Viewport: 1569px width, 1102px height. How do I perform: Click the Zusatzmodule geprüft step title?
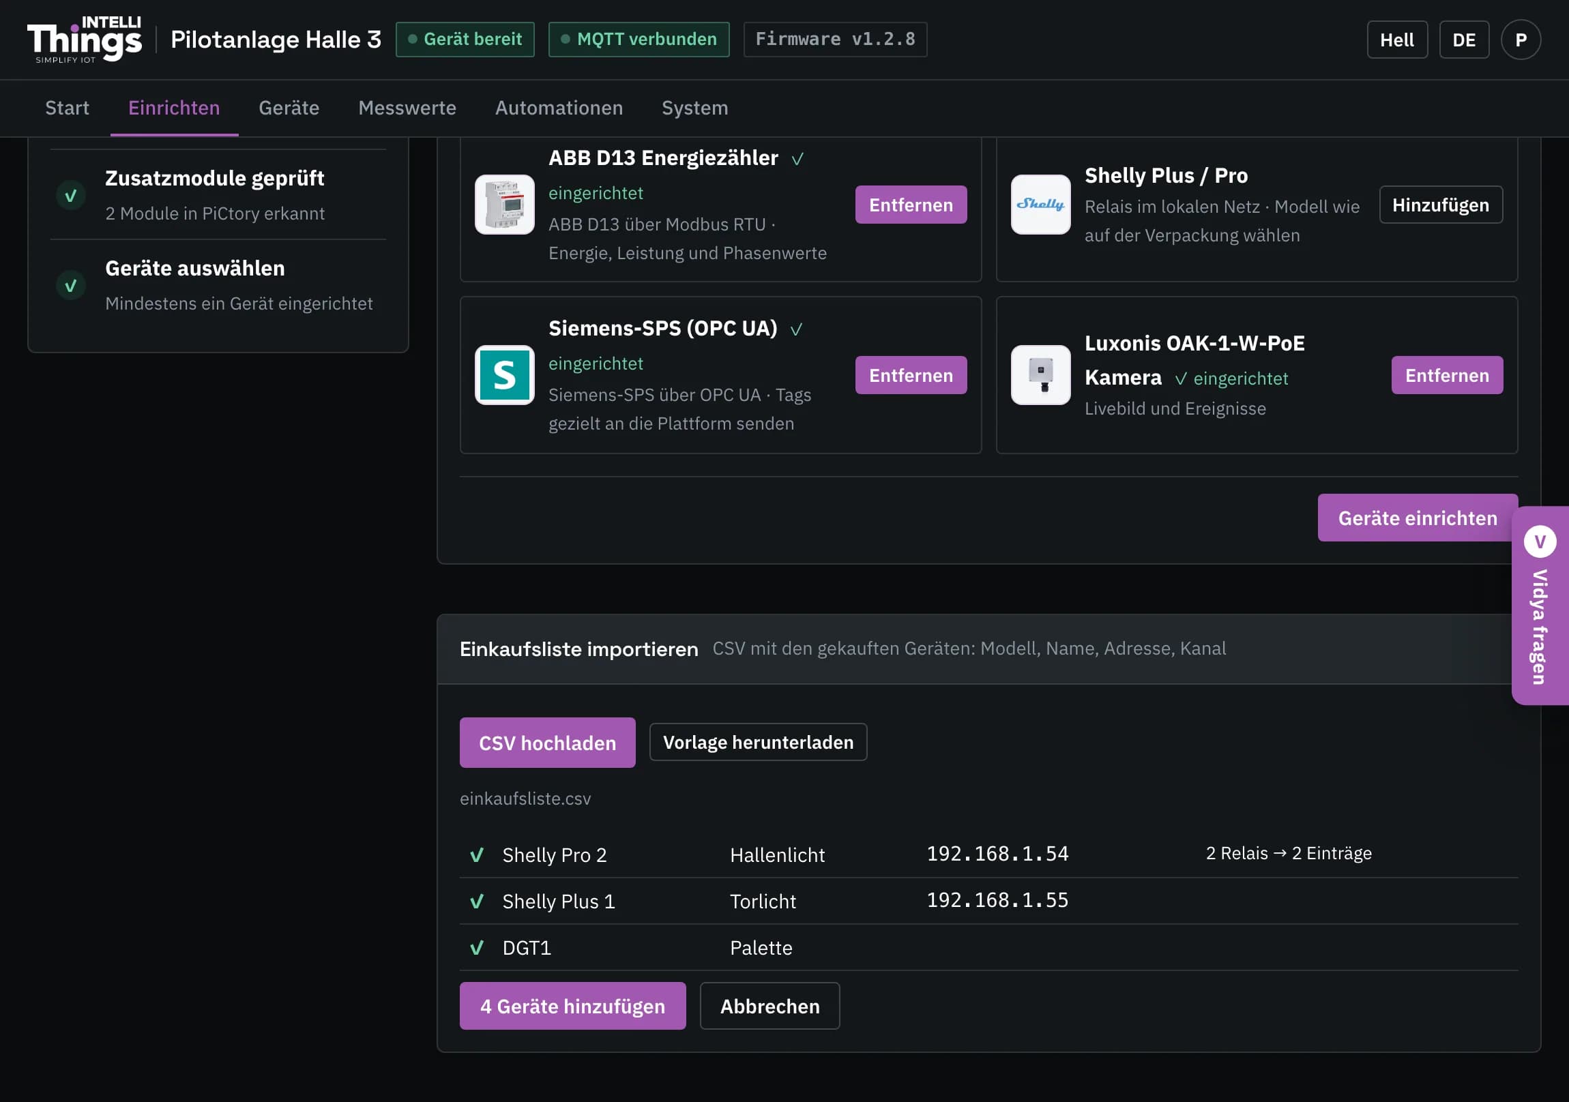click(215, 178)
